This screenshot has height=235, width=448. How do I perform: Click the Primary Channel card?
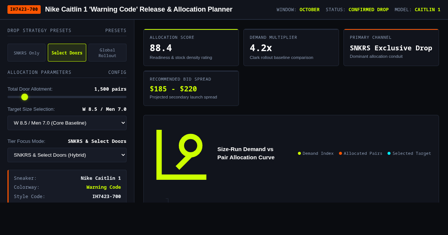[x=391, y=47]
